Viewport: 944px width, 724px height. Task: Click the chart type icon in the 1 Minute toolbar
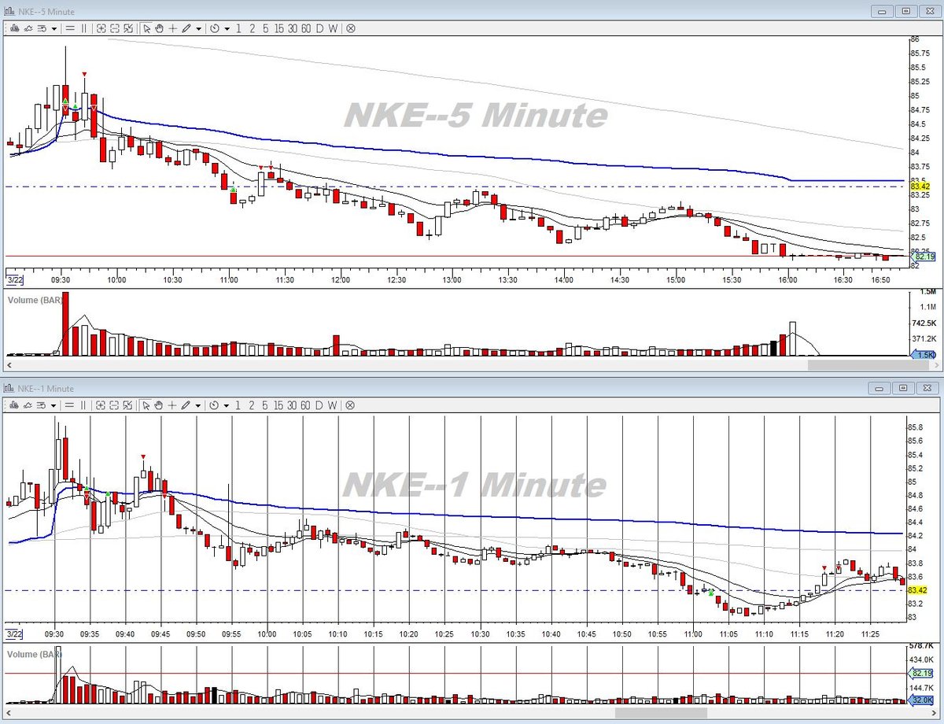pos(13,404)
